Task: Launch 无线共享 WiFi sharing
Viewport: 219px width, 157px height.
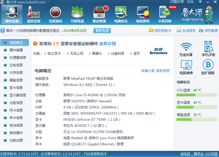Action: 186,49
